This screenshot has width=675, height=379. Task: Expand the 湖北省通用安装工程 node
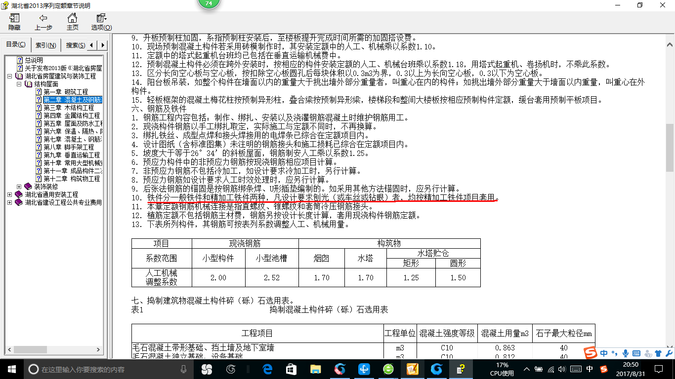[10, 194]
